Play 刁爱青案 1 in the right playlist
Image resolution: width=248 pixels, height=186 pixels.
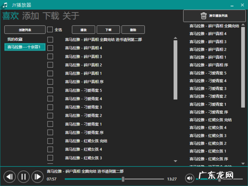click(208, 104)
